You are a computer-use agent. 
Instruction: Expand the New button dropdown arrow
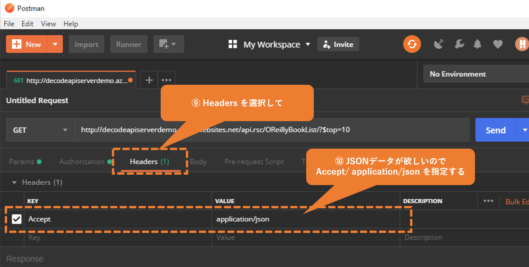(x=55, y=44)
